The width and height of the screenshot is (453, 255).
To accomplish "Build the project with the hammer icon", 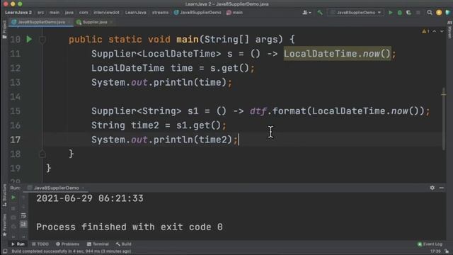I will coord(320,13).
